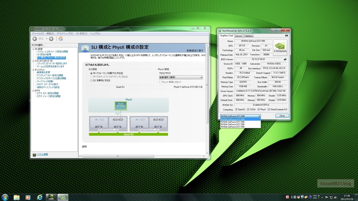Viewport: 358px width, 201px height.
Task: Click the Driver Version field in GPU-Z
Action: (x=261, y=91)
